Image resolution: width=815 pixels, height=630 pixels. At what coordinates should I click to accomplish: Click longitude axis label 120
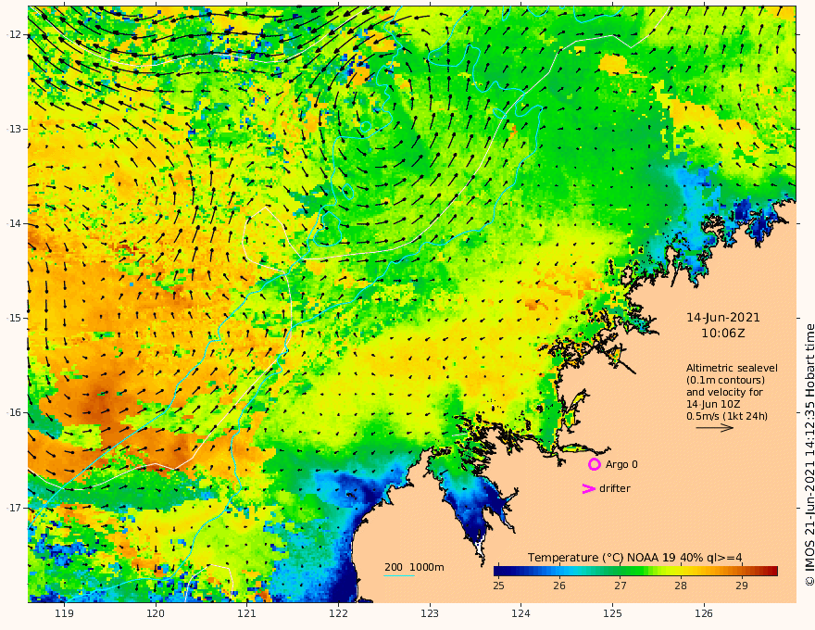click(x=156, y=614)
